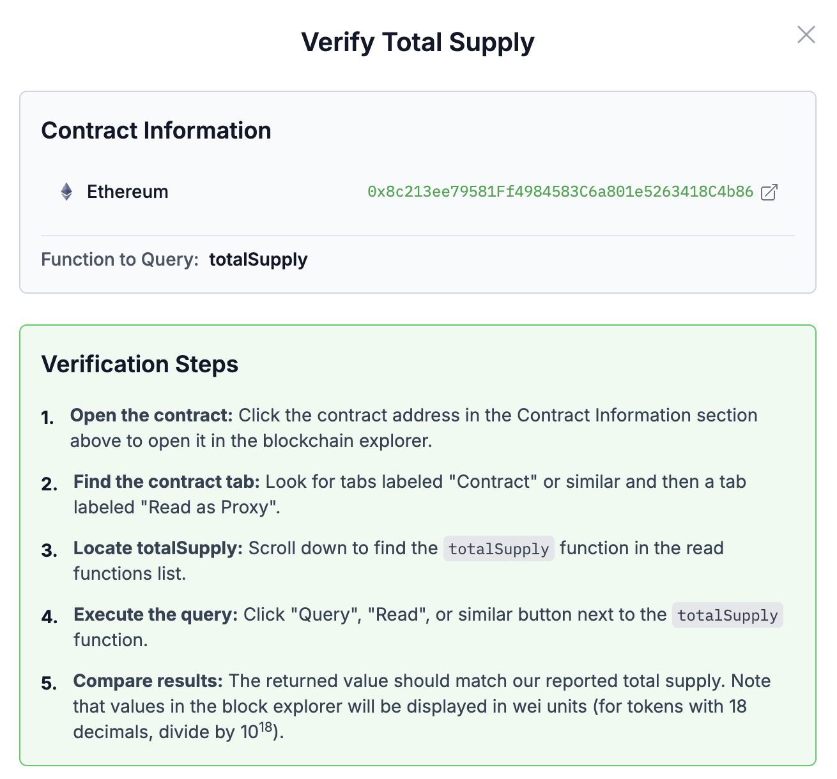Click the totalSupply code badge in step 3
This screenshot has width=837, height=779.
pyautogui.click(x=498, y=548)
